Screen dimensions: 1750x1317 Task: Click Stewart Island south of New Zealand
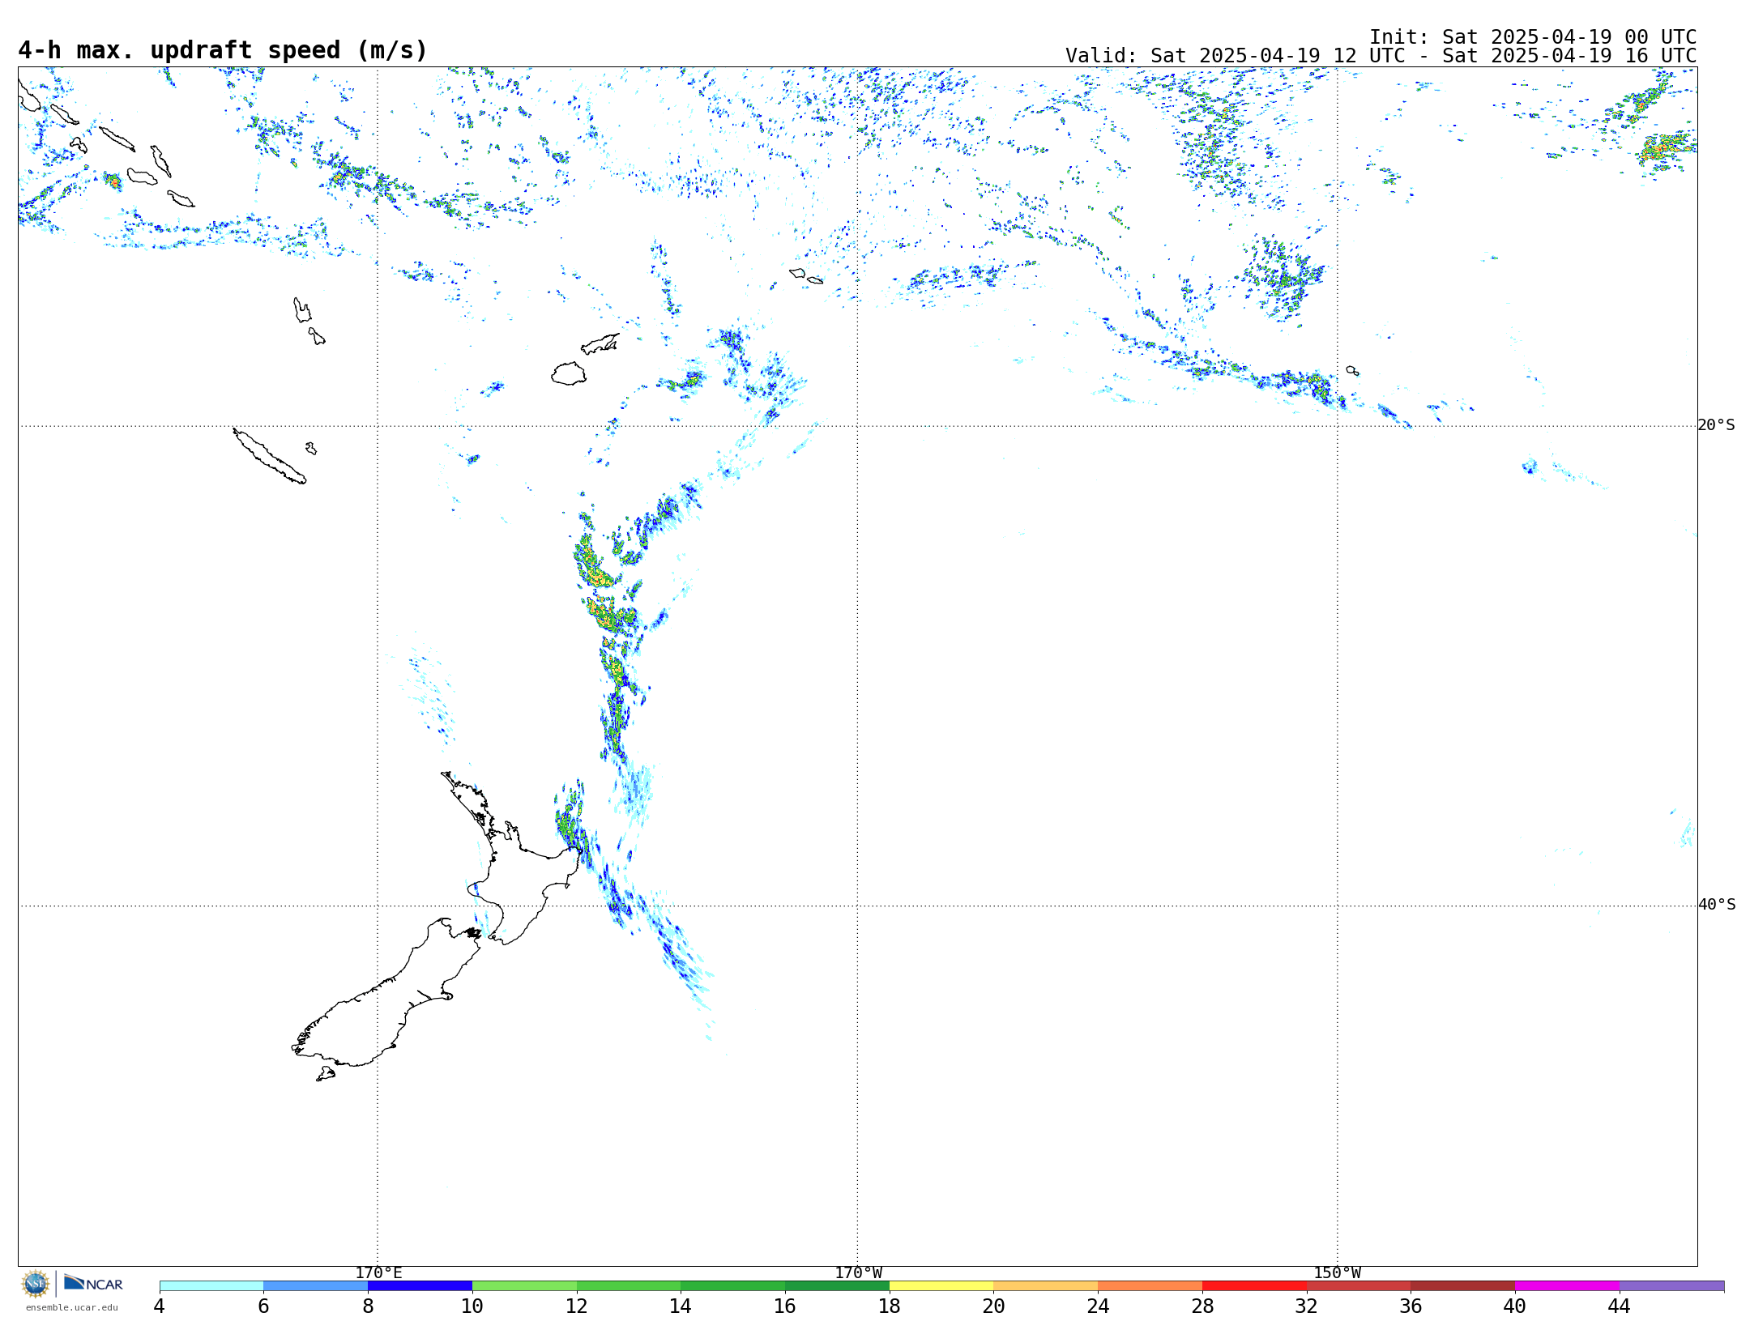[326, 1074]
